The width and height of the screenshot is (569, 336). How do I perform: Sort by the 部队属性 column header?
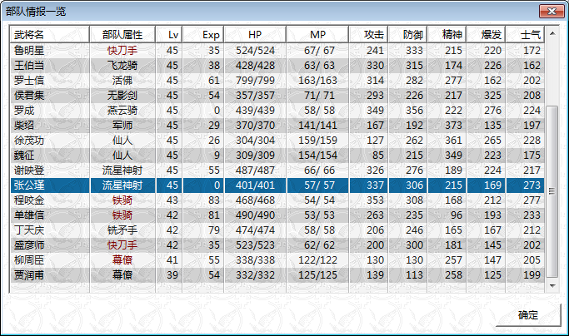(122, 34)
